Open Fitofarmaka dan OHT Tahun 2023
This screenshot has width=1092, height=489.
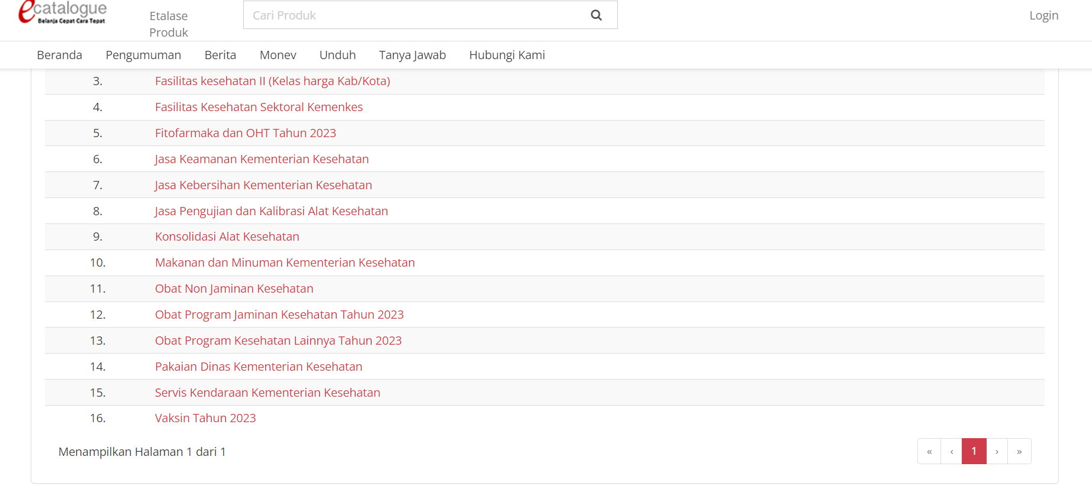coord(246,133)
